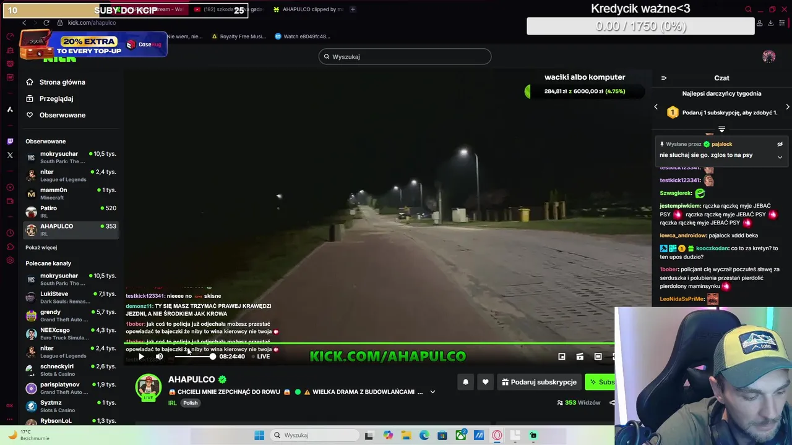Image resolution: width=792 pixels, height=445 pixels.
Task: Open Microsoft Store from taskbar
Action: pos(442,435)
